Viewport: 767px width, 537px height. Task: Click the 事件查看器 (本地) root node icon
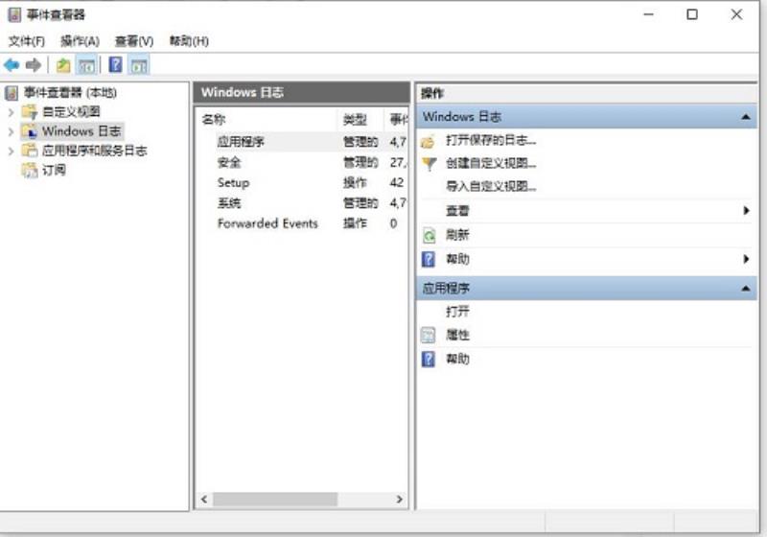tap(12, 92)
